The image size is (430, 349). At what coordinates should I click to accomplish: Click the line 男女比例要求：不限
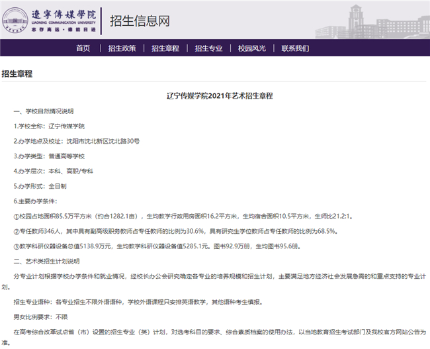(x=40, y=317)
